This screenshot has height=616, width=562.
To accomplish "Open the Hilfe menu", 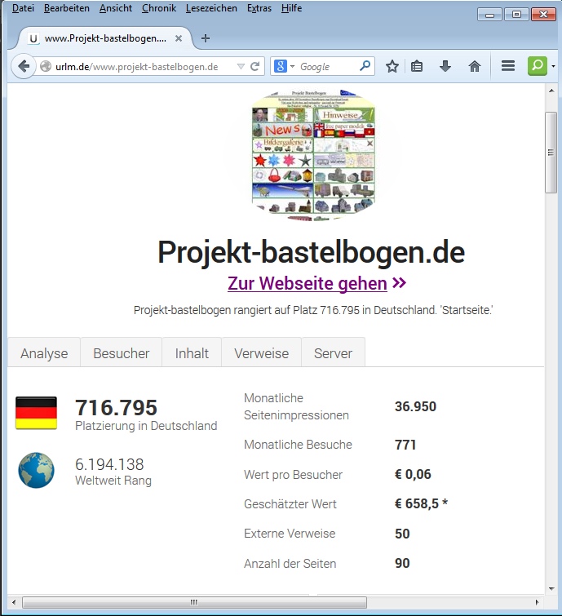I will coord(291,8).
